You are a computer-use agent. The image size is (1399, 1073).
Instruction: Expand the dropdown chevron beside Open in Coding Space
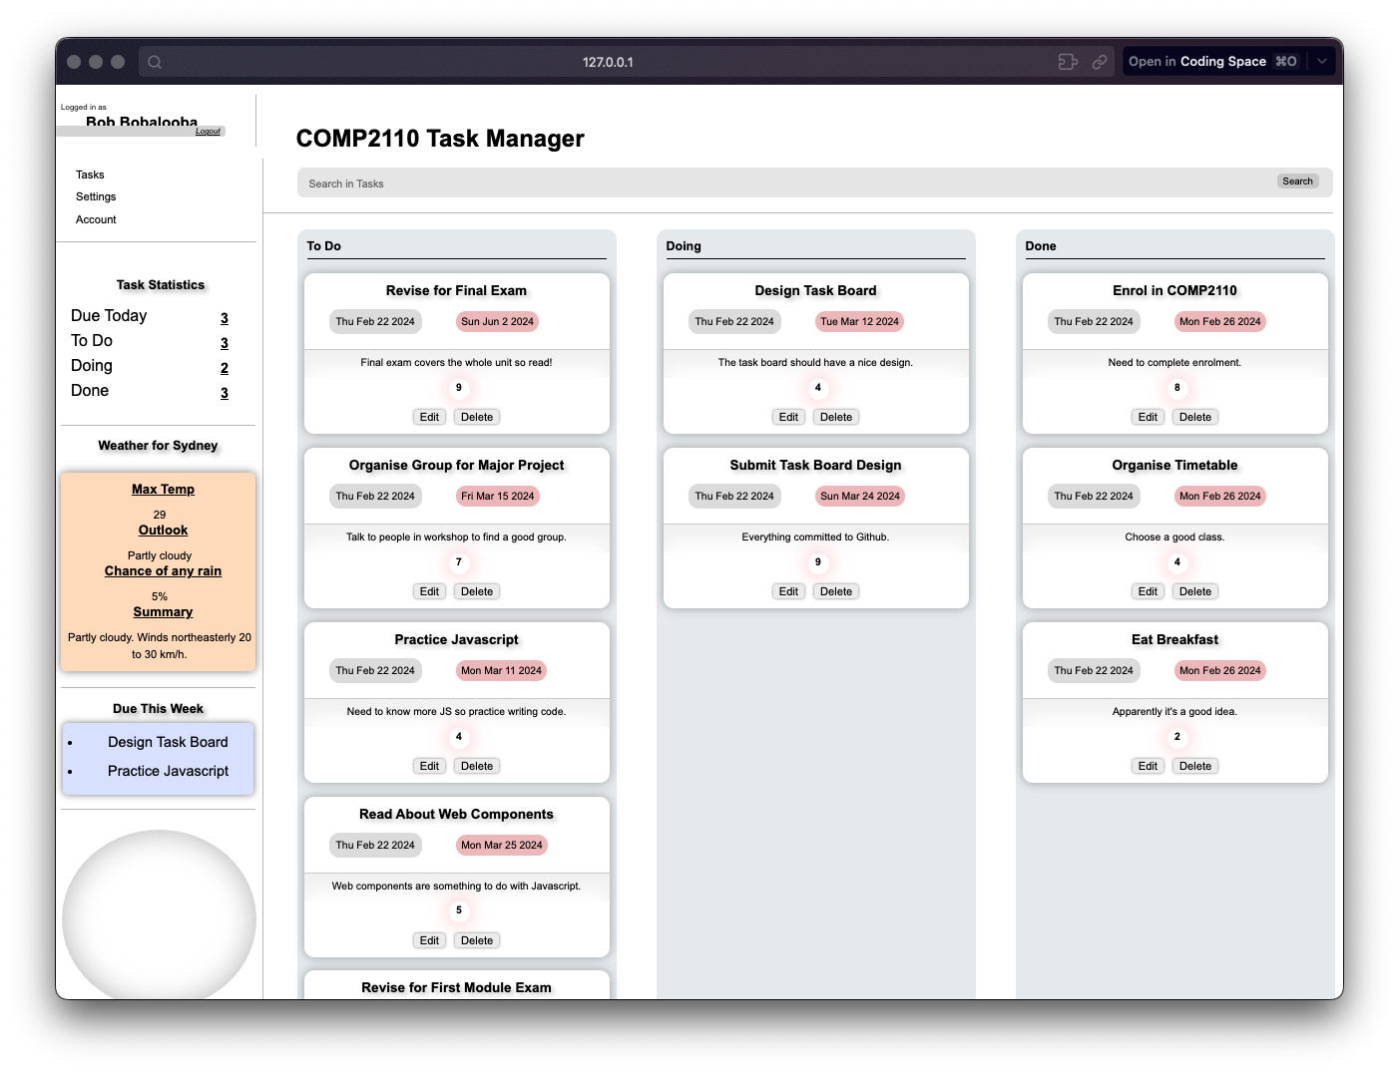1321,62
